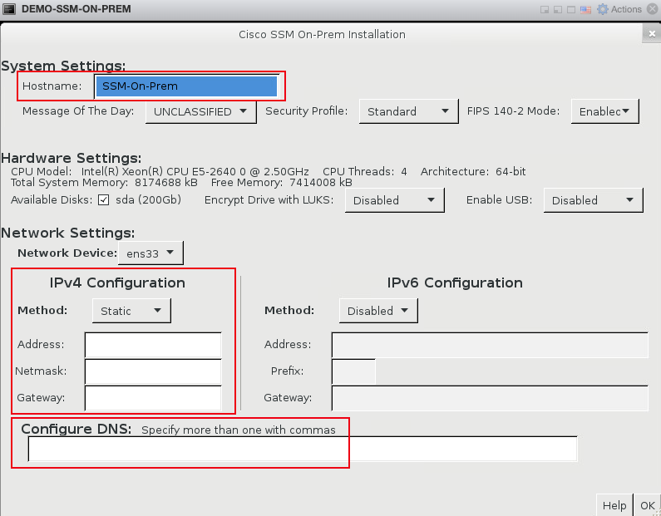Click the US flag keyboard layout icon
This screenshot has height=516, width=661.
click(x=585, y=10)
